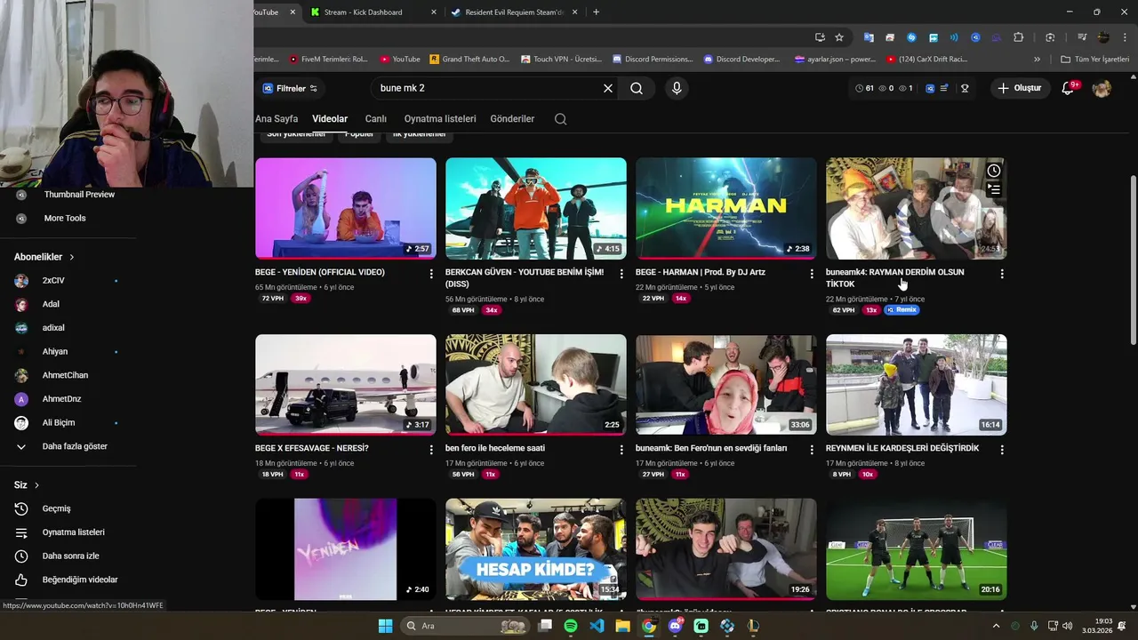
Task: Open the Chrome extensions puzzle icon
Action: [1019, 37]
